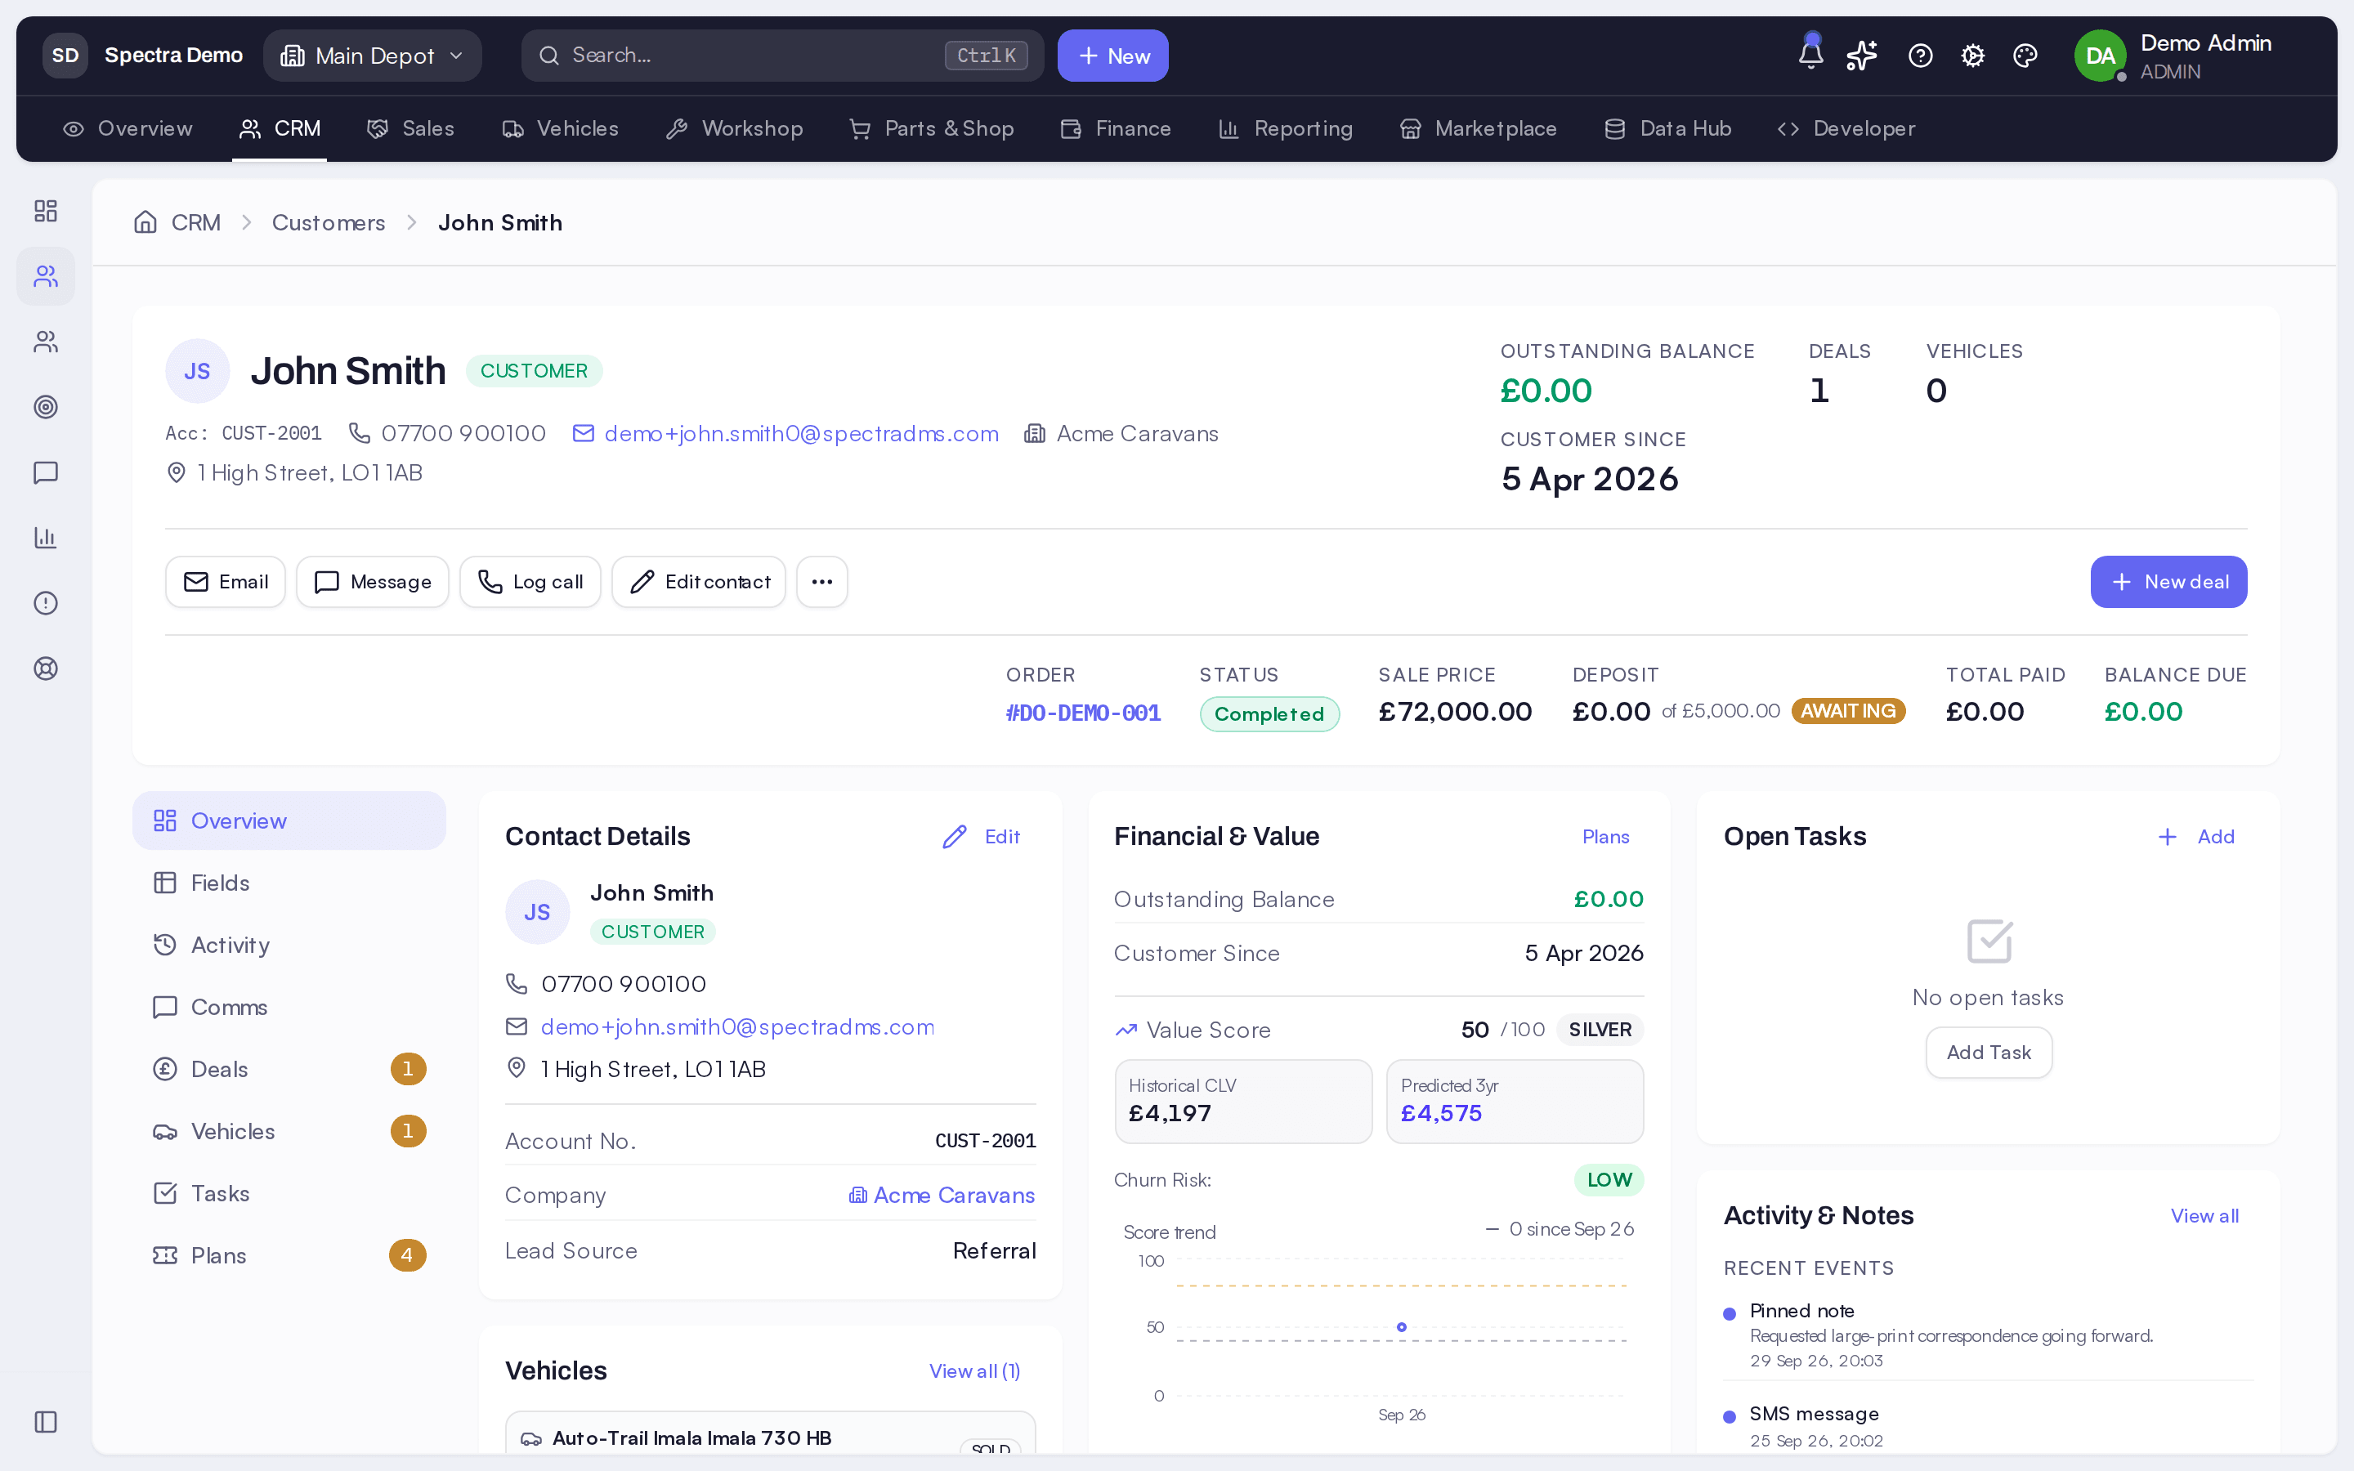
Task: Click the Customers breadcrumb link
Action: point(329,223)
